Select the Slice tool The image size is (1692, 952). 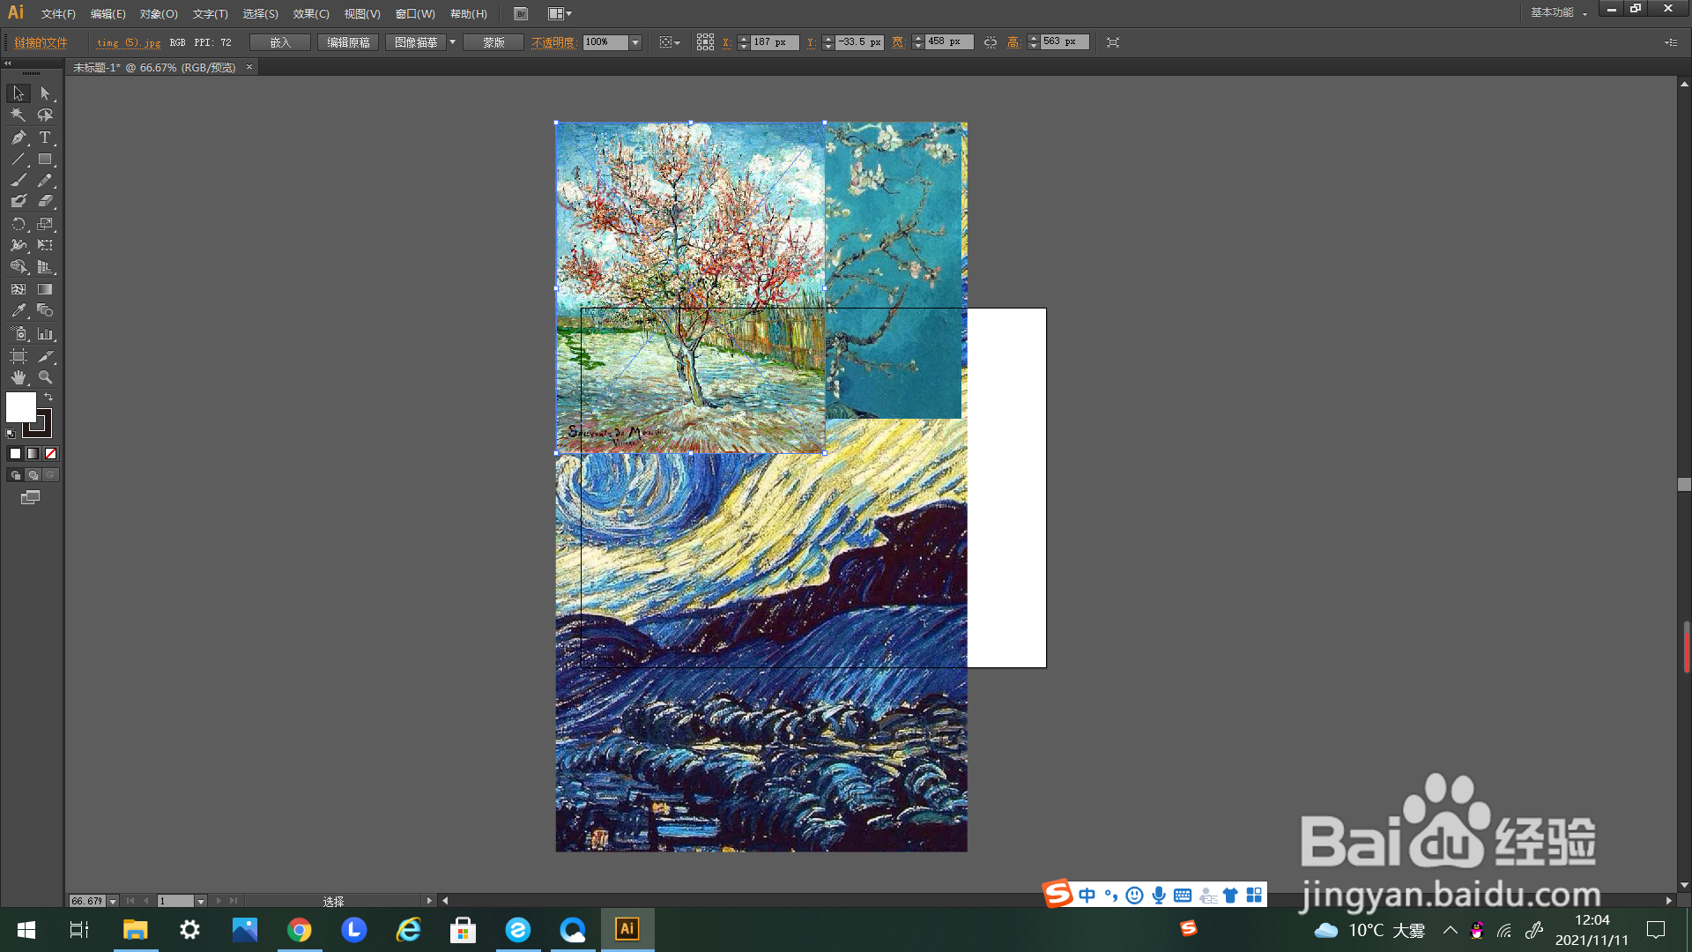45,356
